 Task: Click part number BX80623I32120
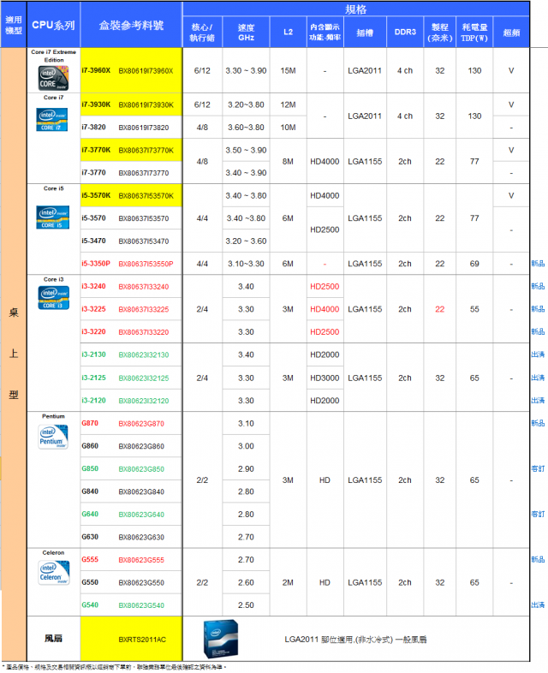click(x=143, y=401)
